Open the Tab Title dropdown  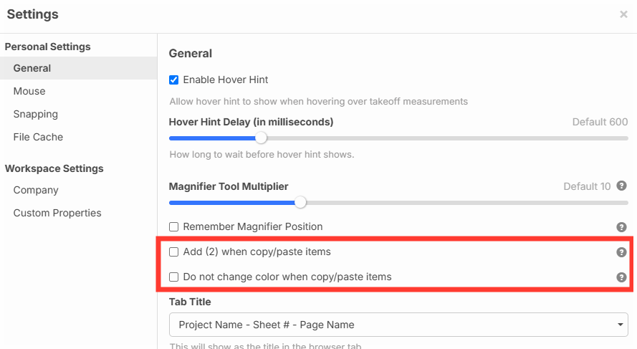click(x=398, y=325)
